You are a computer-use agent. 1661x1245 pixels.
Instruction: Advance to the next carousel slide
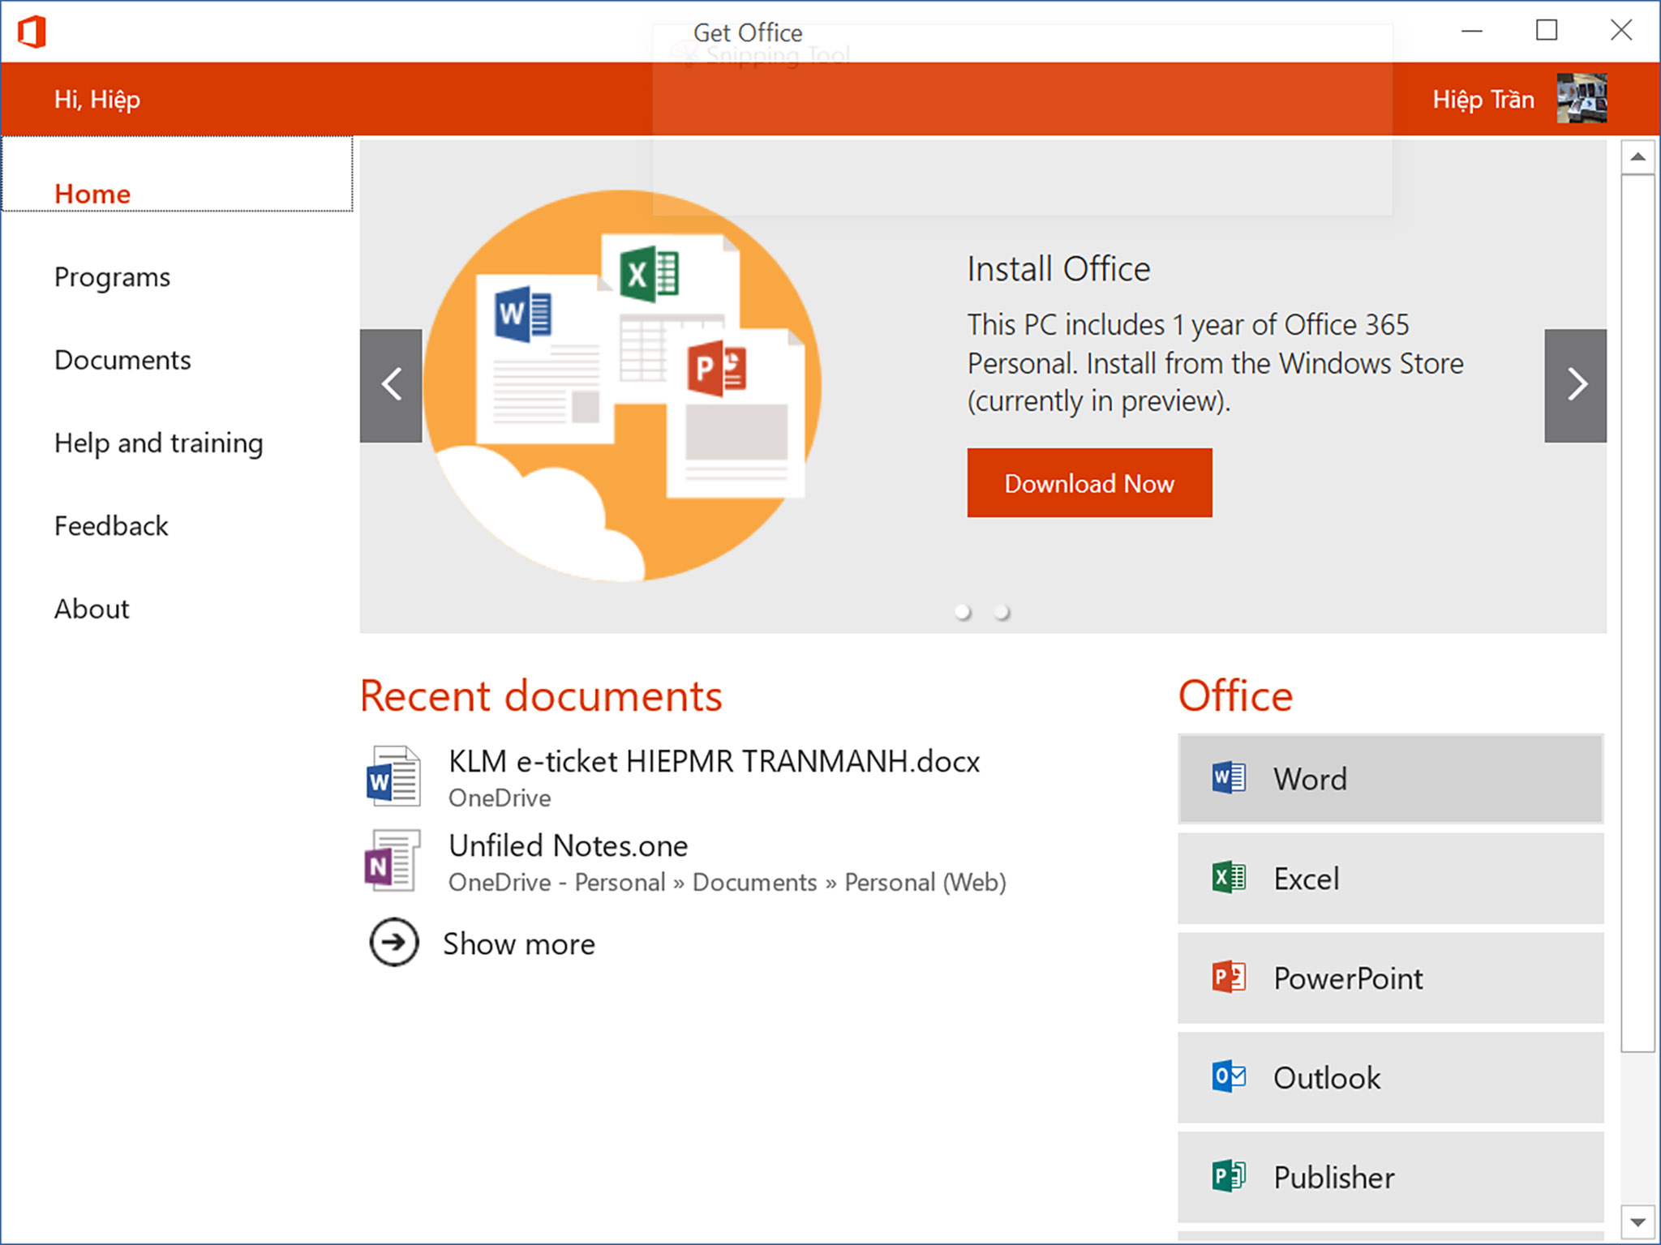(1575, 385)
